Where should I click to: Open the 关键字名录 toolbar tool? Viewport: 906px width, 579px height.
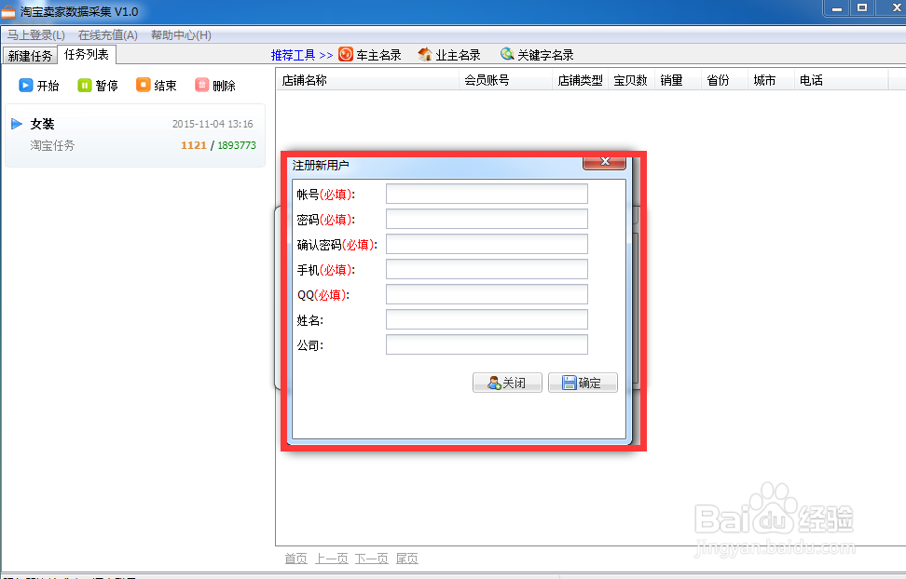(x=535, y=54)
